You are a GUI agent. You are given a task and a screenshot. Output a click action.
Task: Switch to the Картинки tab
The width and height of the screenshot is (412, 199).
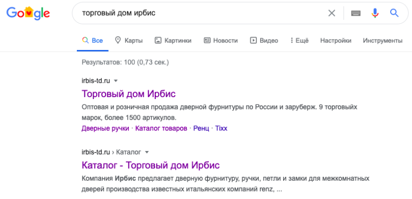173,41
